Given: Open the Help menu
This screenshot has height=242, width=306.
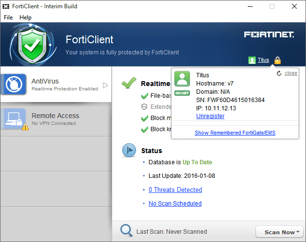Looking at the screenshot, I should pos(25,17).
